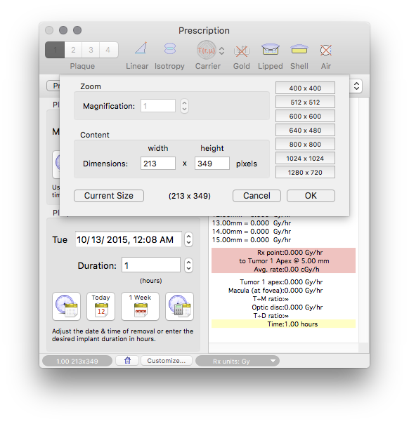Click the 1 Week calendar icon button

tap(141, 306)
